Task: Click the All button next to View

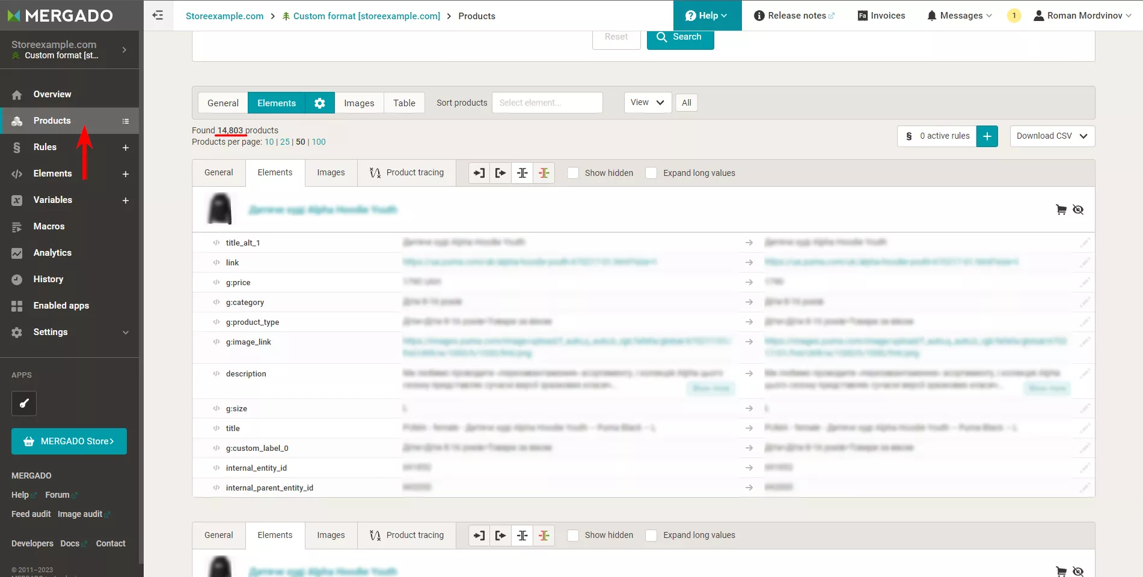Action: coord(687,103)
